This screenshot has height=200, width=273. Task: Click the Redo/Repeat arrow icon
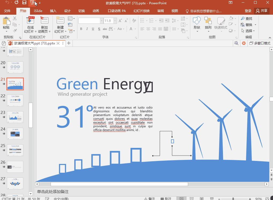(x=17, y=3)
